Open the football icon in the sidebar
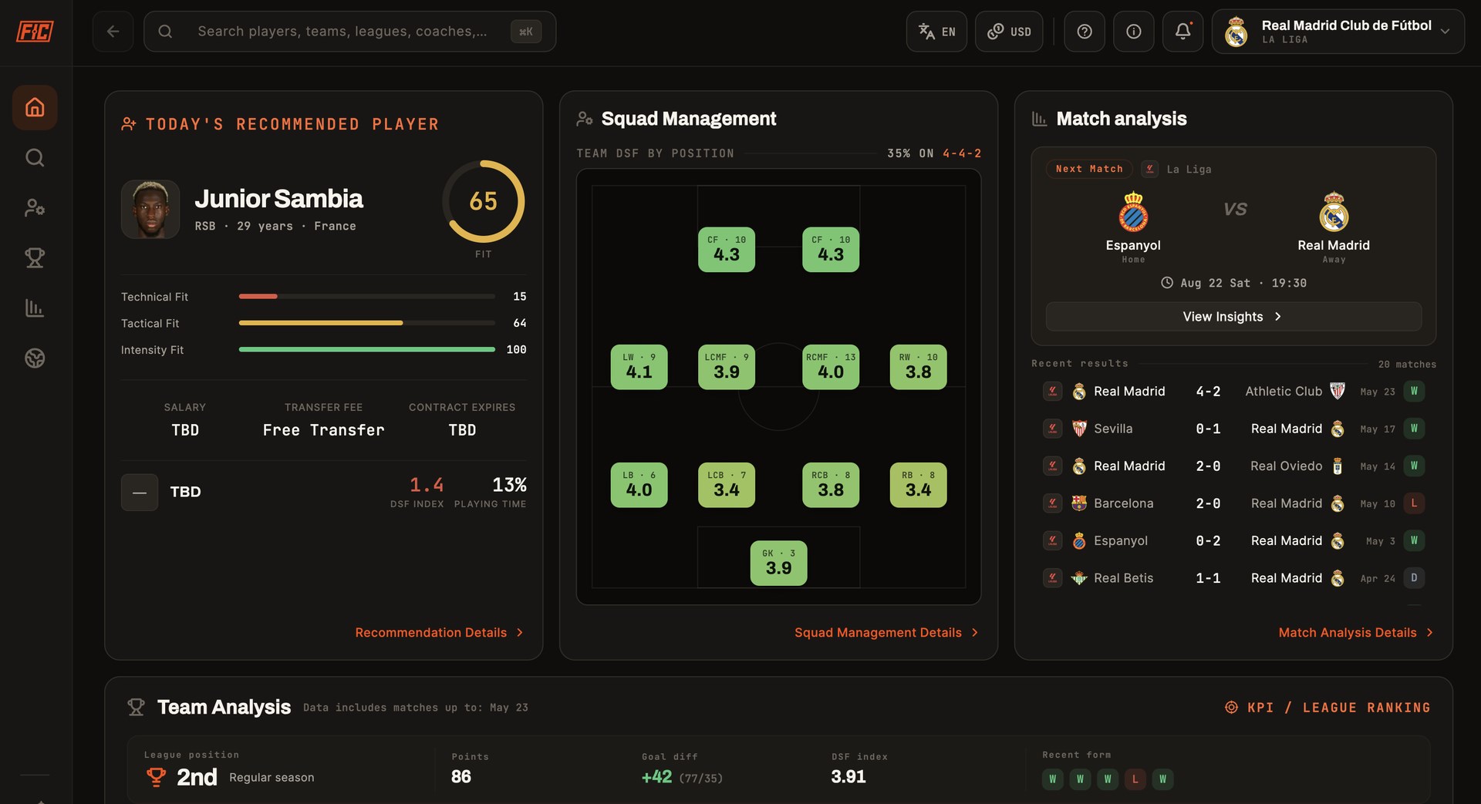1481x804 pixels. pyautogui.click(x=35, y=358)
